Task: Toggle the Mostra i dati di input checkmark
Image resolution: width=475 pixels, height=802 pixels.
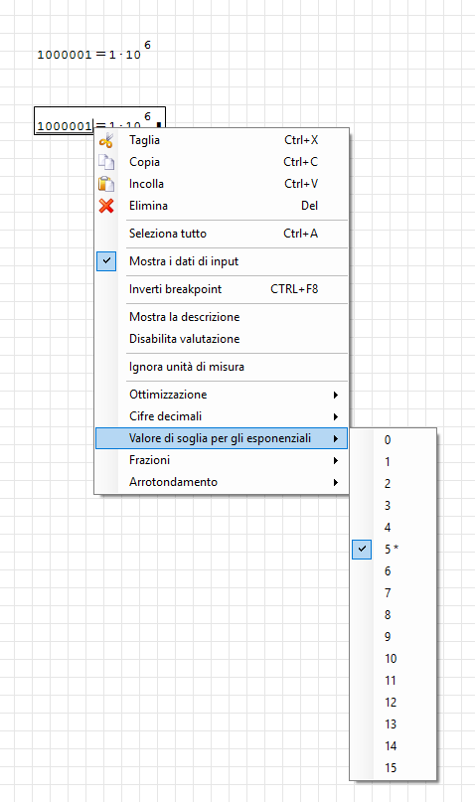Action: tap(106, 261)
